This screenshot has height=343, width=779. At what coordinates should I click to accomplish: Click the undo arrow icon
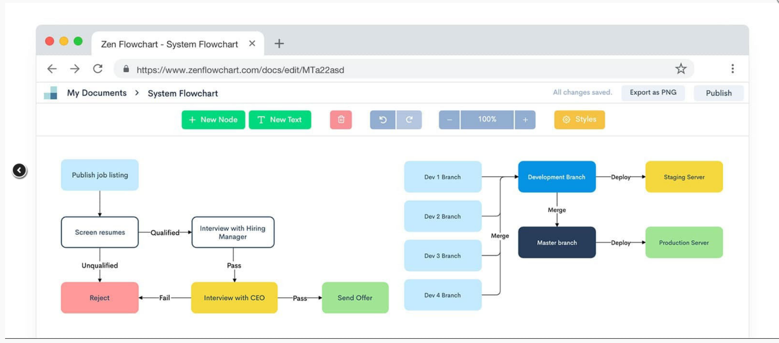(x=383, y=120)
